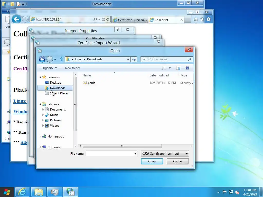Close the CollabNet tab

pos(182,20)
